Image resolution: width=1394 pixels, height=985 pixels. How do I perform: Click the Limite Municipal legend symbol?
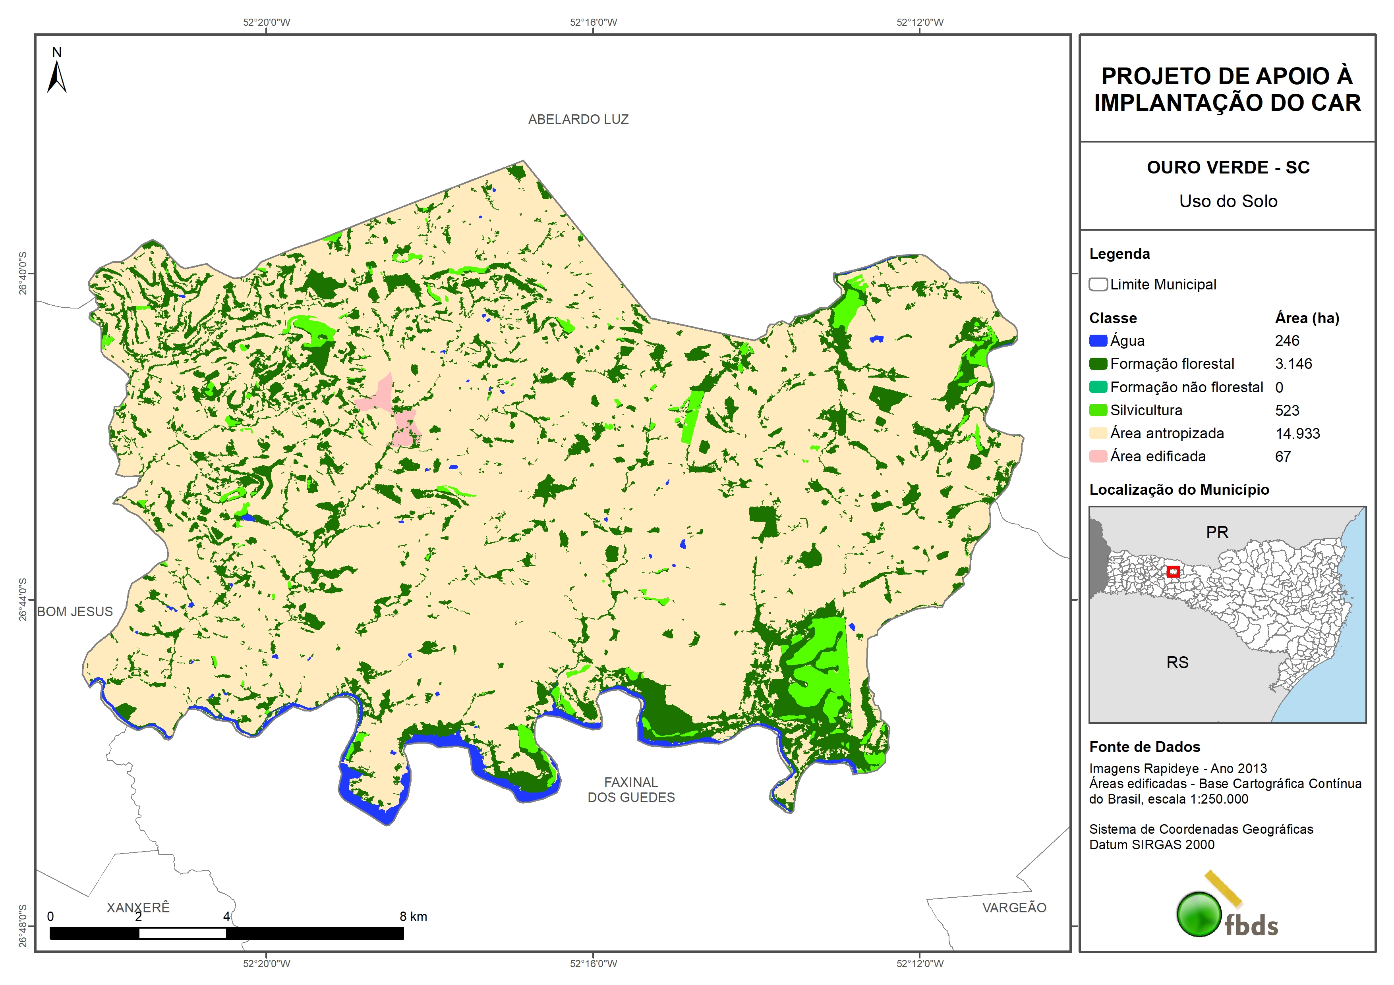pyautogui.click(x=1098, y=284)
